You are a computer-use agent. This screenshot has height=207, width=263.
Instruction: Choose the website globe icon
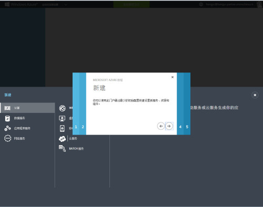[62, 108]
